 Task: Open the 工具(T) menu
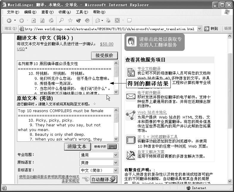(x=82, y=12)
